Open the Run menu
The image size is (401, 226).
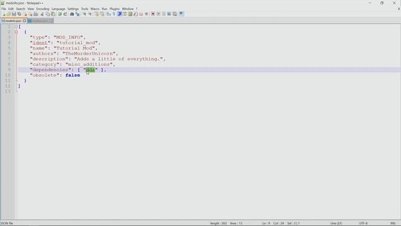pyautogui.click(x=105, y=9)
